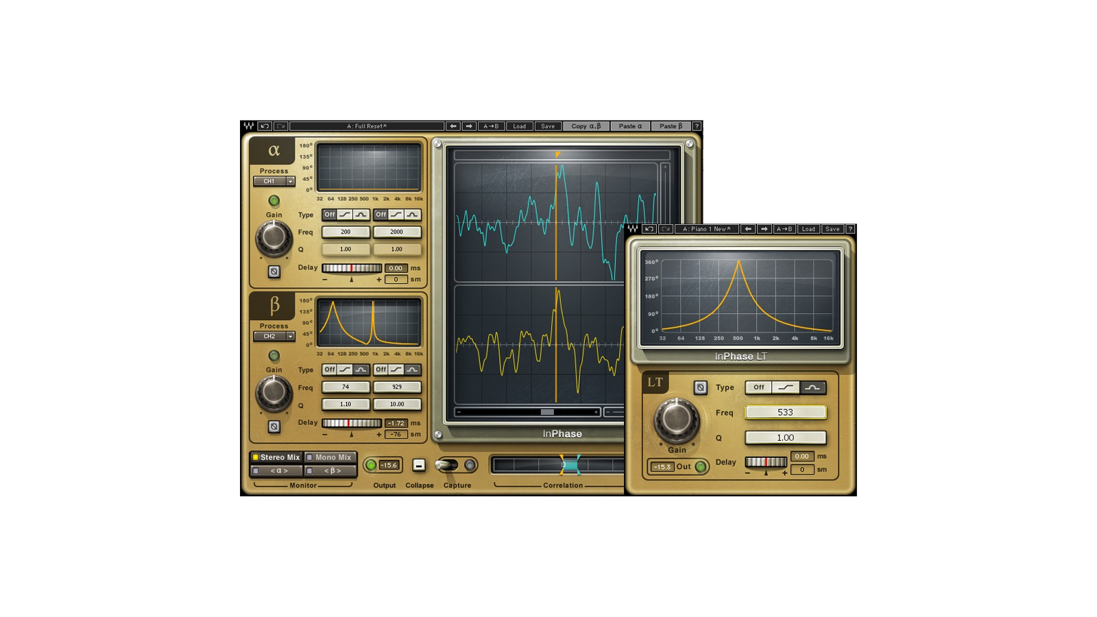Image resolution: width=1097 pixels, height=617 pixels.
Task: Flip the Capture toggle switch
Action: pos(447,465)
